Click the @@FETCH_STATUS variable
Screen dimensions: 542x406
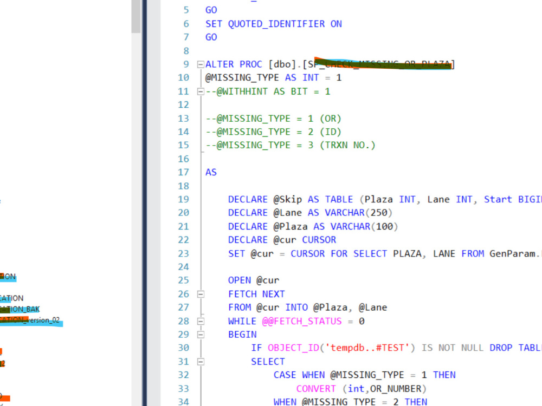[x=301, y=322]
